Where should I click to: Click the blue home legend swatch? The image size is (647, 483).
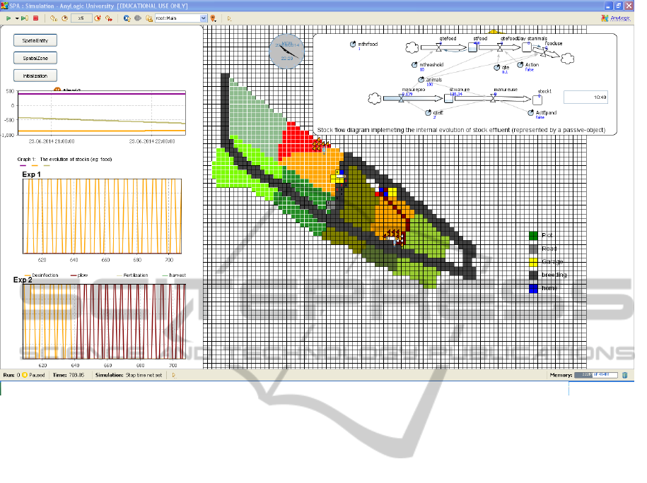click(x=534, y=289)
